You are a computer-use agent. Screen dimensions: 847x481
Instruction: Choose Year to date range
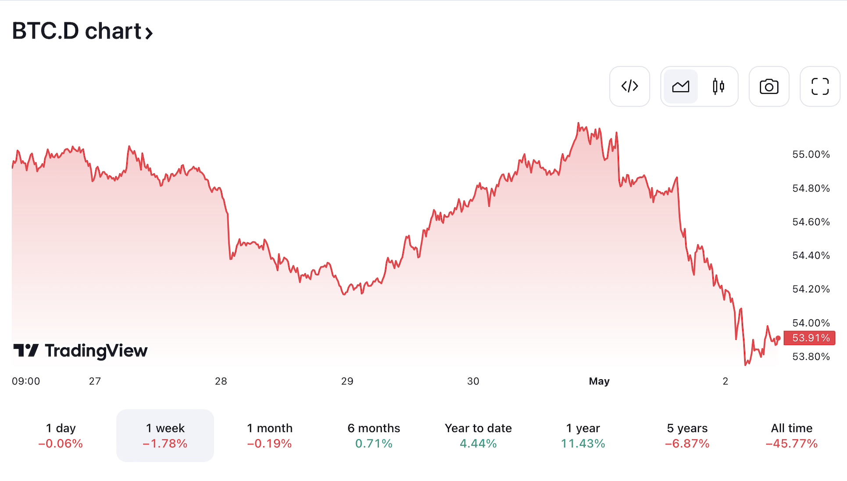coord(478,435)
